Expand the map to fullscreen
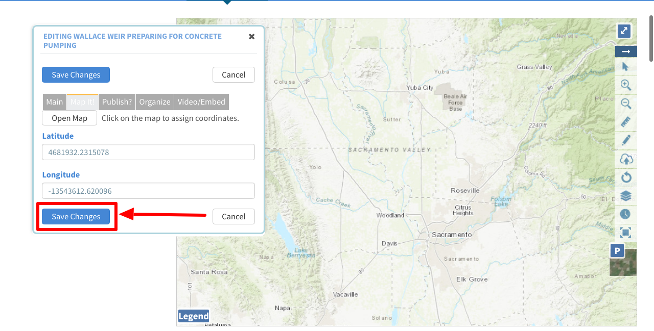 point(624,31)
